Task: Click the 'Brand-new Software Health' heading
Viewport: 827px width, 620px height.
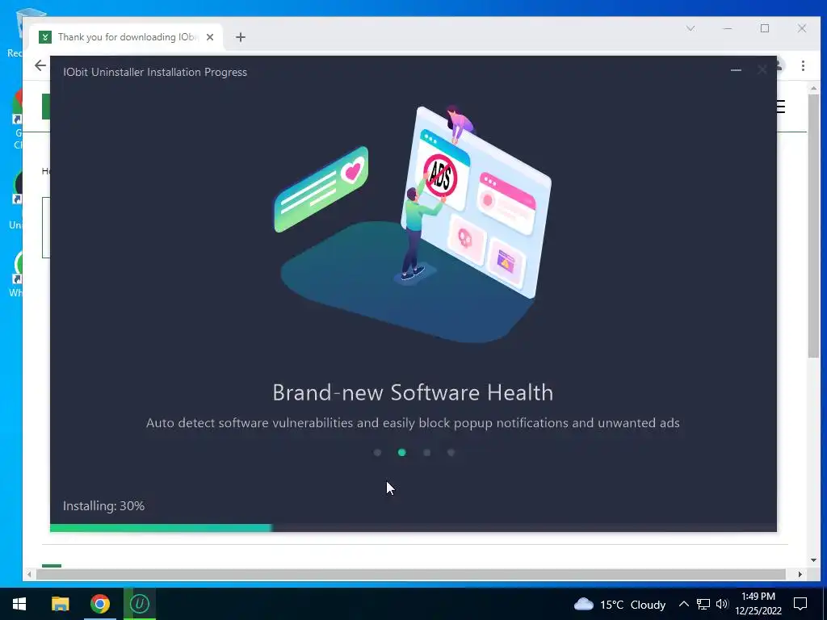Action: (x=413, y=393)
